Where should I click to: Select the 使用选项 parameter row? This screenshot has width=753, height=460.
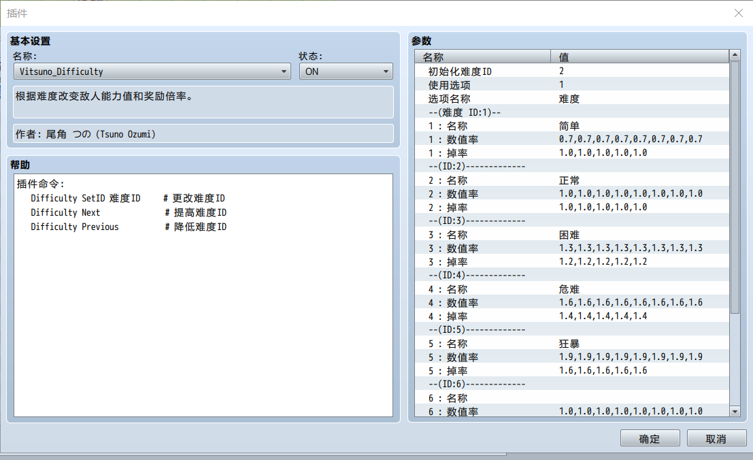(x=572, y=85)
